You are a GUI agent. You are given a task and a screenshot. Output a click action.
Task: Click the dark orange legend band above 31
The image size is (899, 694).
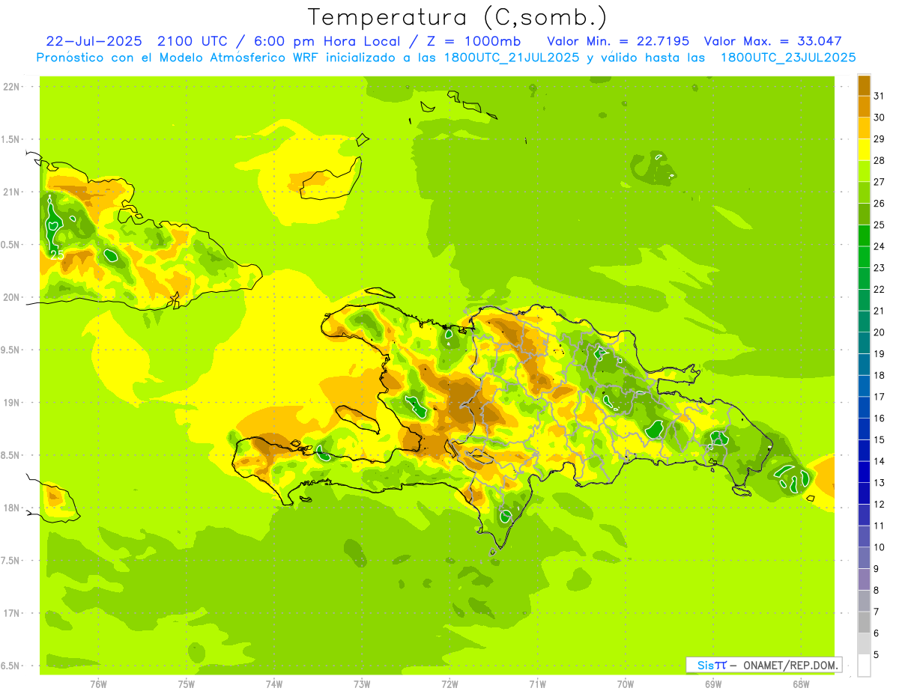point(864,85)
